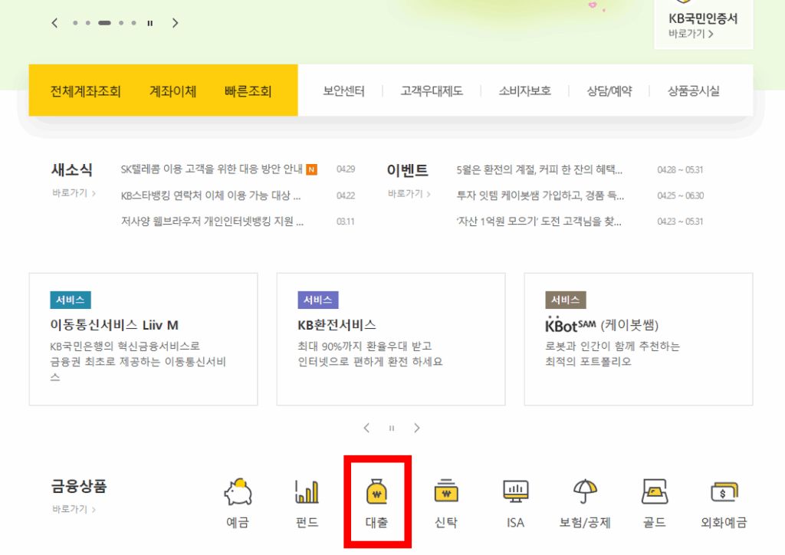This screenshot has height=555, width=785.
Task: Open 저사양 웹브라우저 지원 notice
Action: 212,222
